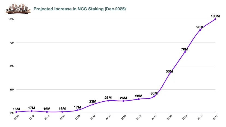Click the 17M data point at 23.09
The width and height of the screenshot is (226, 127).
point(78,110)
